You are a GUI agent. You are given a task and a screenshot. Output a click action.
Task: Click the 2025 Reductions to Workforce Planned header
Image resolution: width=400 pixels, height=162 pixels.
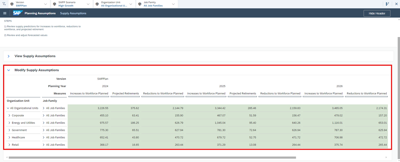[x=280, y=94]
